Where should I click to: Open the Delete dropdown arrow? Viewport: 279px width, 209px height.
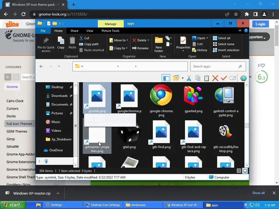click(148, 40)
